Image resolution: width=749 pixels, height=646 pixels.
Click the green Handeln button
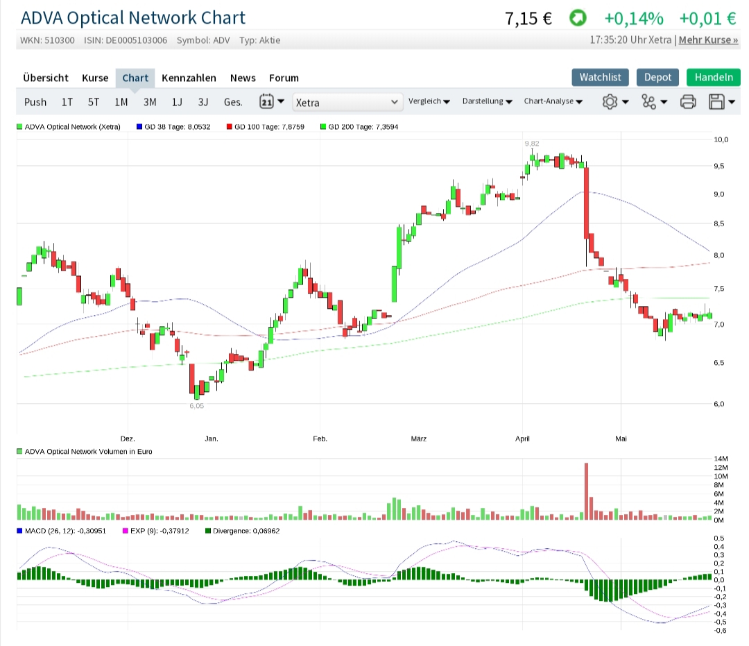point(713,78)
